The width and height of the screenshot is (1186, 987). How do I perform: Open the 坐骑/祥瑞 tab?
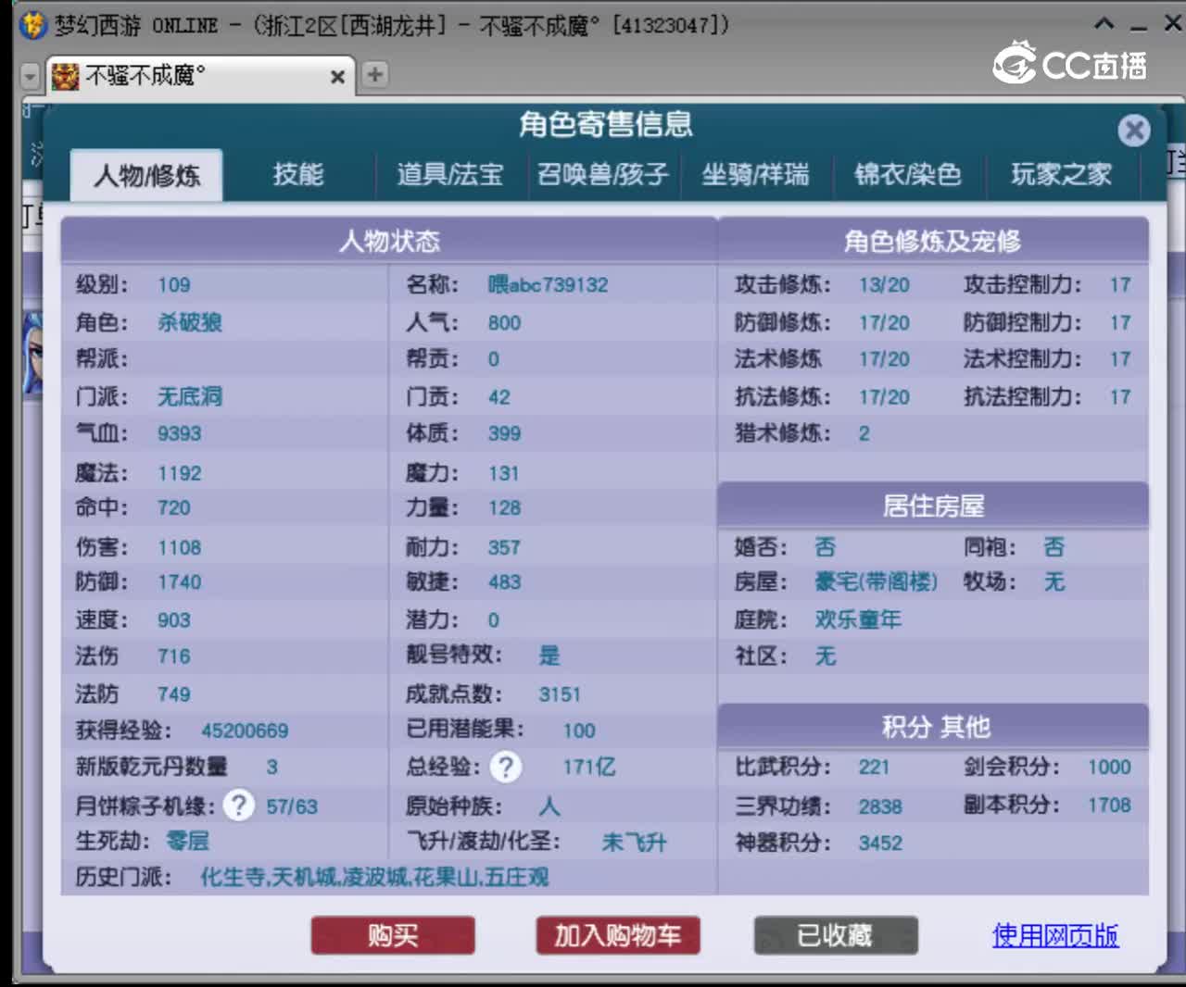coord(755,174)
